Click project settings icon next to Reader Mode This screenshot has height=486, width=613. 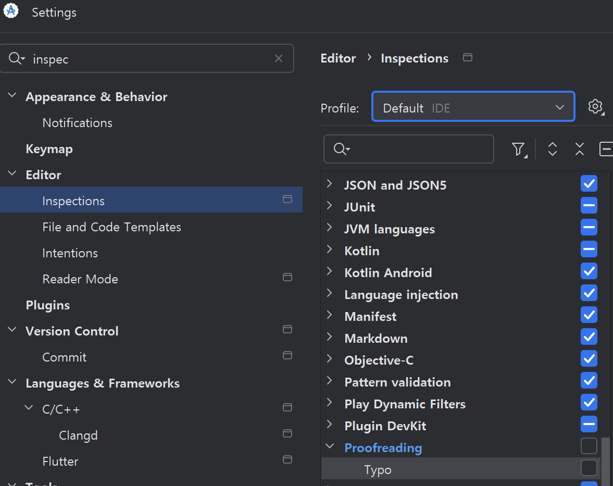tap(287, 277)
